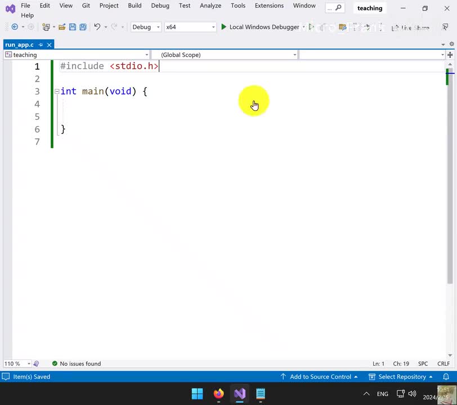This screenshot has width=457, height=405.
Task: Open the Project menu
Action: coord(109,6)
